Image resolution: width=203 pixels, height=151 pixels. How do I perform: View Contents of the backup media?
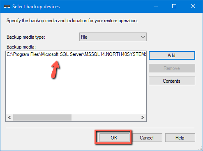coord(172,81)
